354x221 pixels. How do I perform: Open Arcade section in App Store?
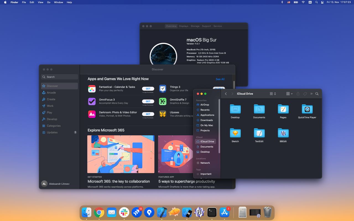(x=59, y=93)
